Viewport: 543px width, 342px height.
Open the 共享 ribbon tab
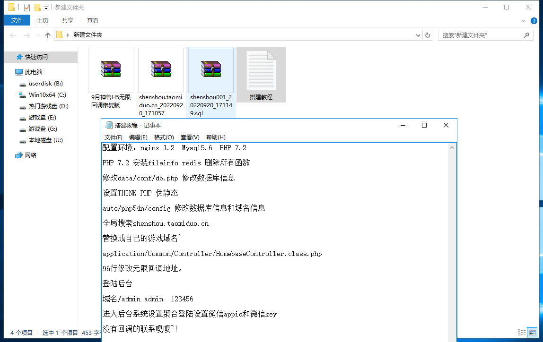pyautogui.click(x=68, y=21)
